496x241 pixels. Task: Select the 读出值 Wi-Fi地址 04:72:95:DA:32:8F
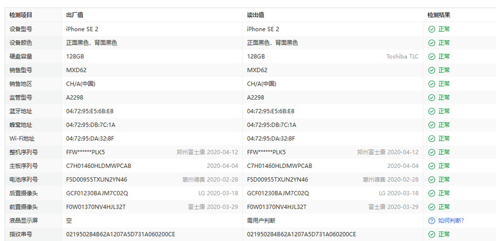[x=271, y=139]
